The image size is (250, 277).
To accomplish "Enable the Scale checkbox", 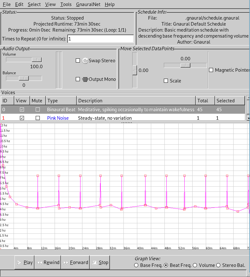I will [x=166, y=81].
